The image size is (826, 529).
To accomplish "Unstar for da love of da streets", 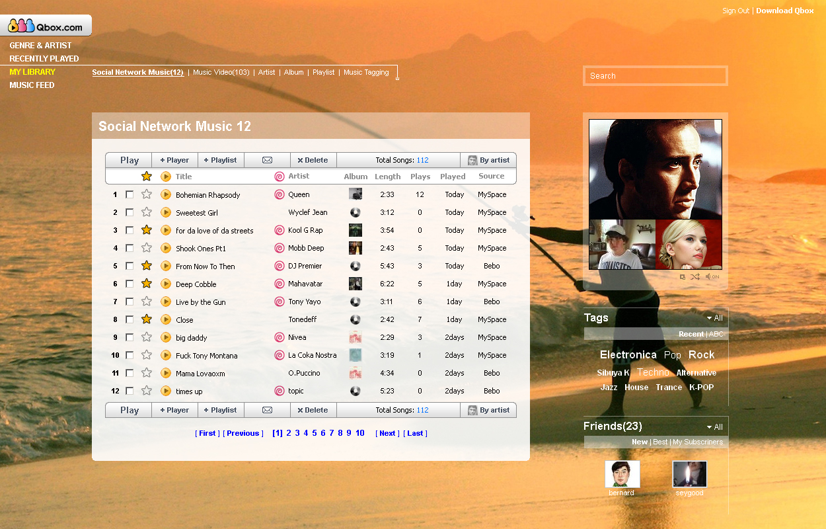I will tap(147, 230).
